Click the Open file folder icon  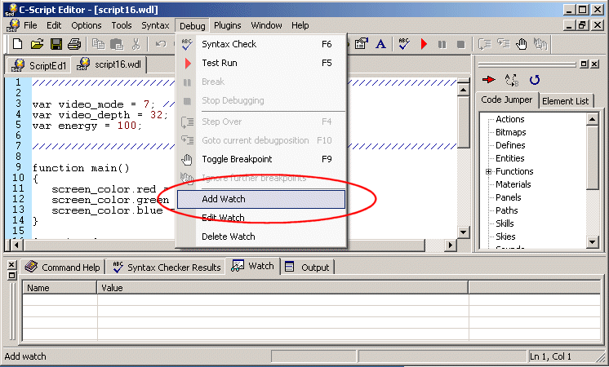click(x=38, y=44)
